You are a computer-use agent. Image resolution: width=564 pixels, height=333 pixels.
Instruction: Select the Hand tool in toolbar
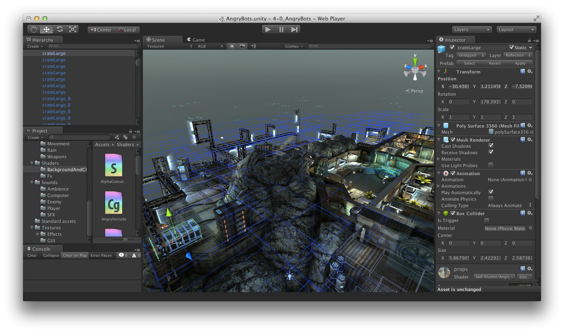[x=34, y=29]
